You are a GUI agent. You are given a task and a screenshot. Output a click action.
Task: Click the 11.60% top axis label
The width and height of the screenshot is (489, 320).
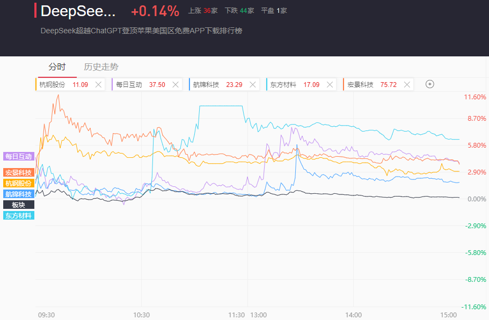click(475, 97)
